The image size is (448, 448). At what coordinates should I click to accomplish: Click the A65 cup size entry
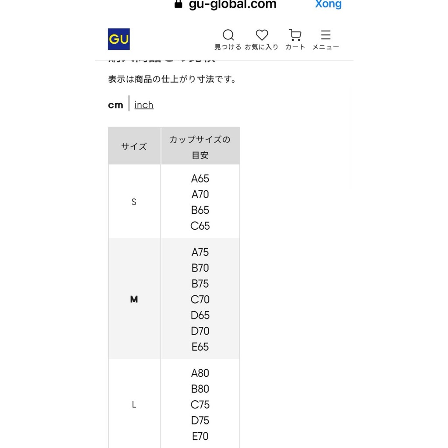200,178
